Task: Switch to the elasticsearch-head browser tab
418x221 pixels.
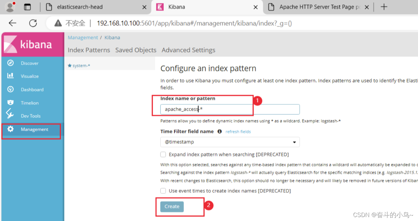Action: coord(97,7)
